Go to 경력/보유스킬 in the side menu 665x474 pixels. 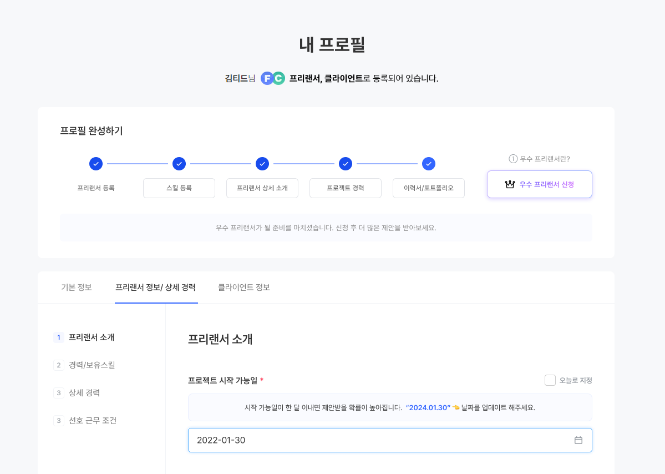(x=92, y=365)
